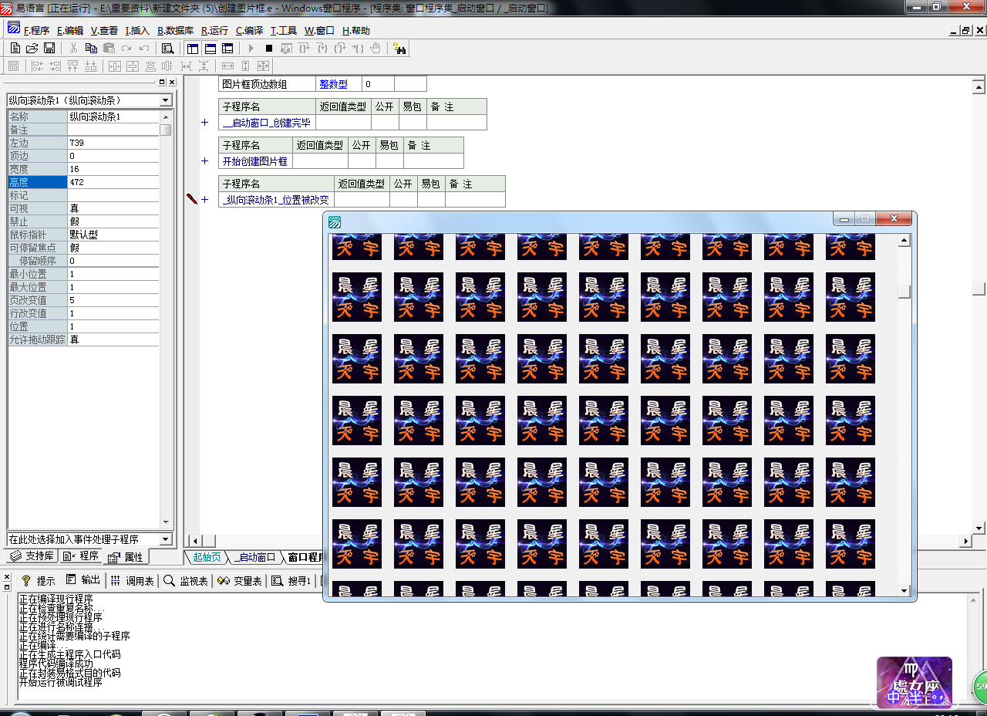Click the code editor's vertical scrollbar thumb

point(979,289)
